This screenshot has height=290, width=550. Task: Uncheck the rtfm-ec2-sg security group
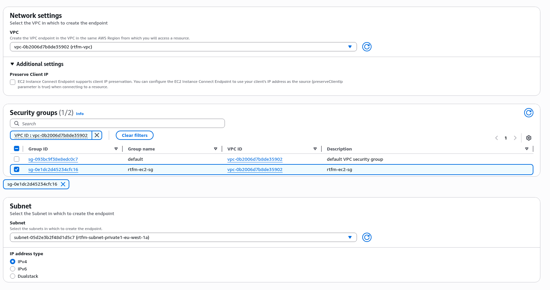pyautogui.click(x=17, y=169)
